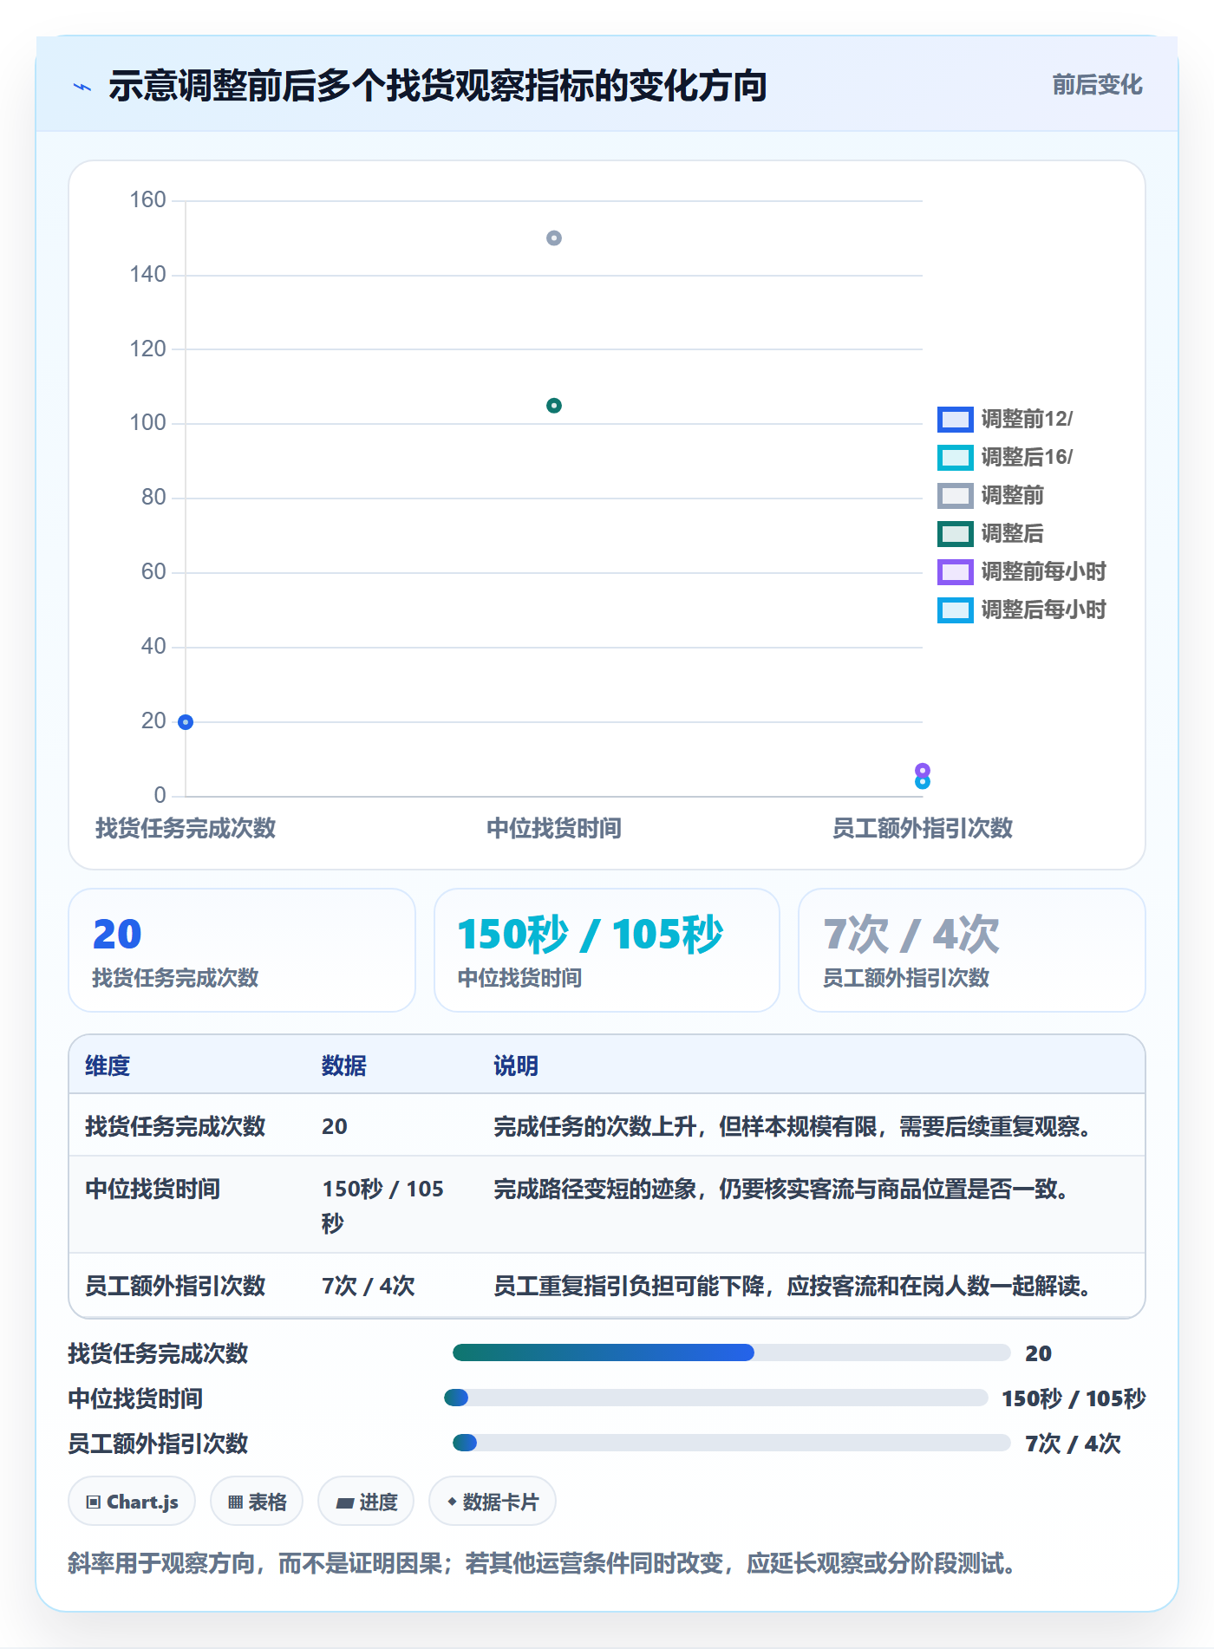Click the chart title heading text
Screen dimensions: 1214x1649
(438, 86)
